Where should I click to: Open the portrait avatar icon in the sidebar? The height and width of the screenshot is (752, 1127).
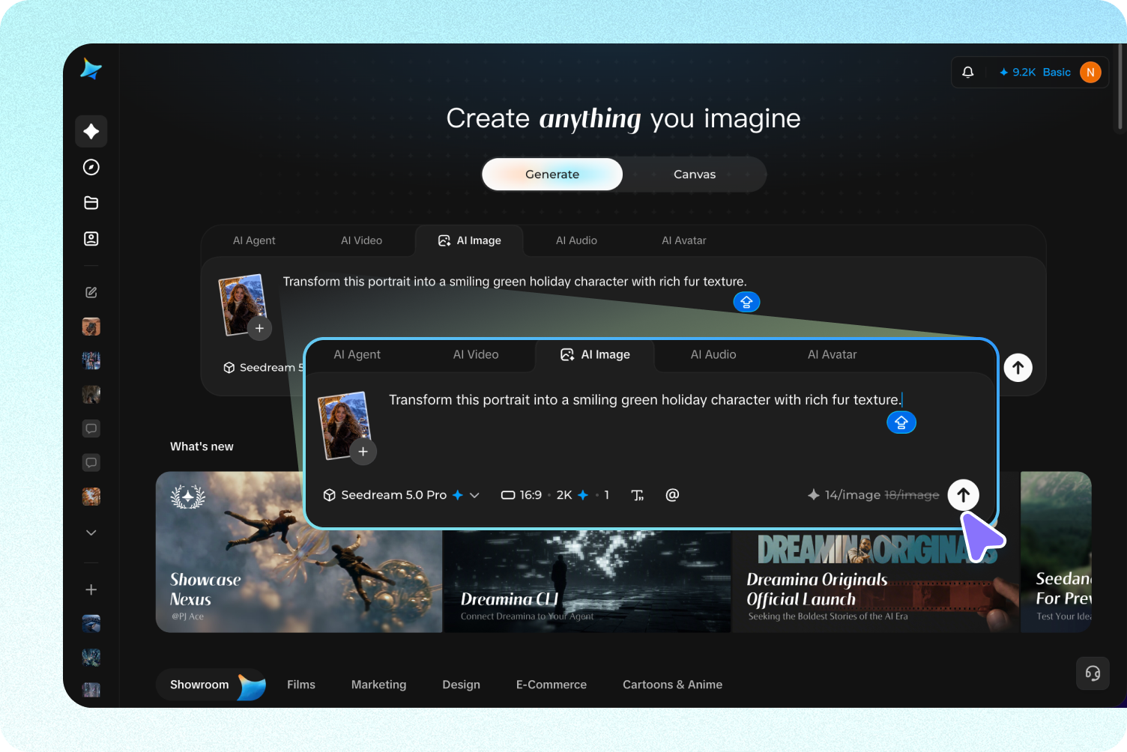tap(91, 239)
